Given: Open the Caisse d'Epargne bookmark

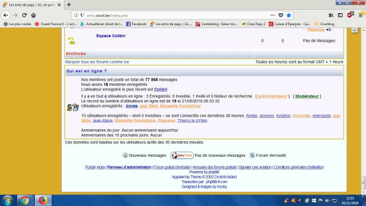Looking at the screenshot, I should click(290, 24).
